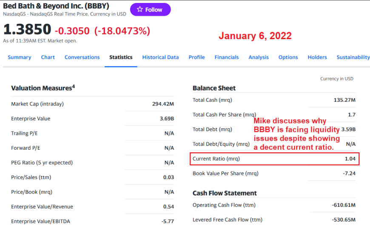This screenshot has width=370, height=228.
Task: Click the N/A value for Trailing P/E
Action: click(x=169, y=133)
